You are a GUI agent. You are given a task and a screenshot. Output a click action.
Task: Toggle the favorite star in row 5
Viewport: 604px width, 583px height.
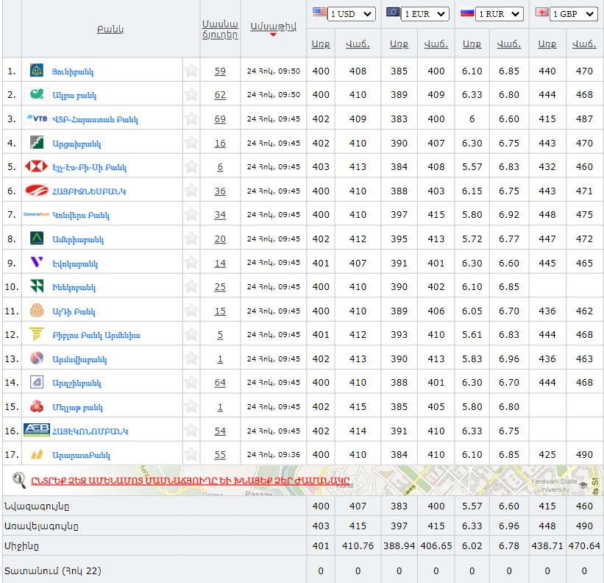[x=191, y=166]
